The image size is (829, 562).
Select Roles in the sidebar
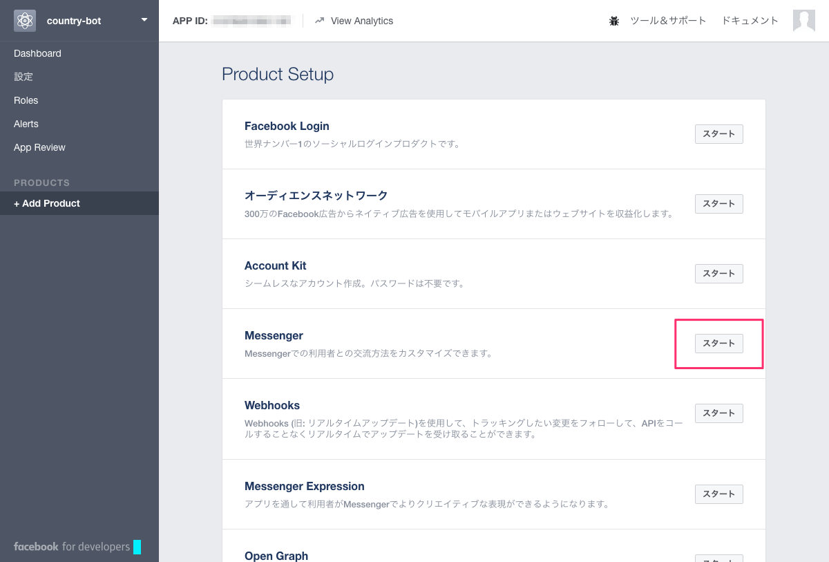(x=26, y=100)
